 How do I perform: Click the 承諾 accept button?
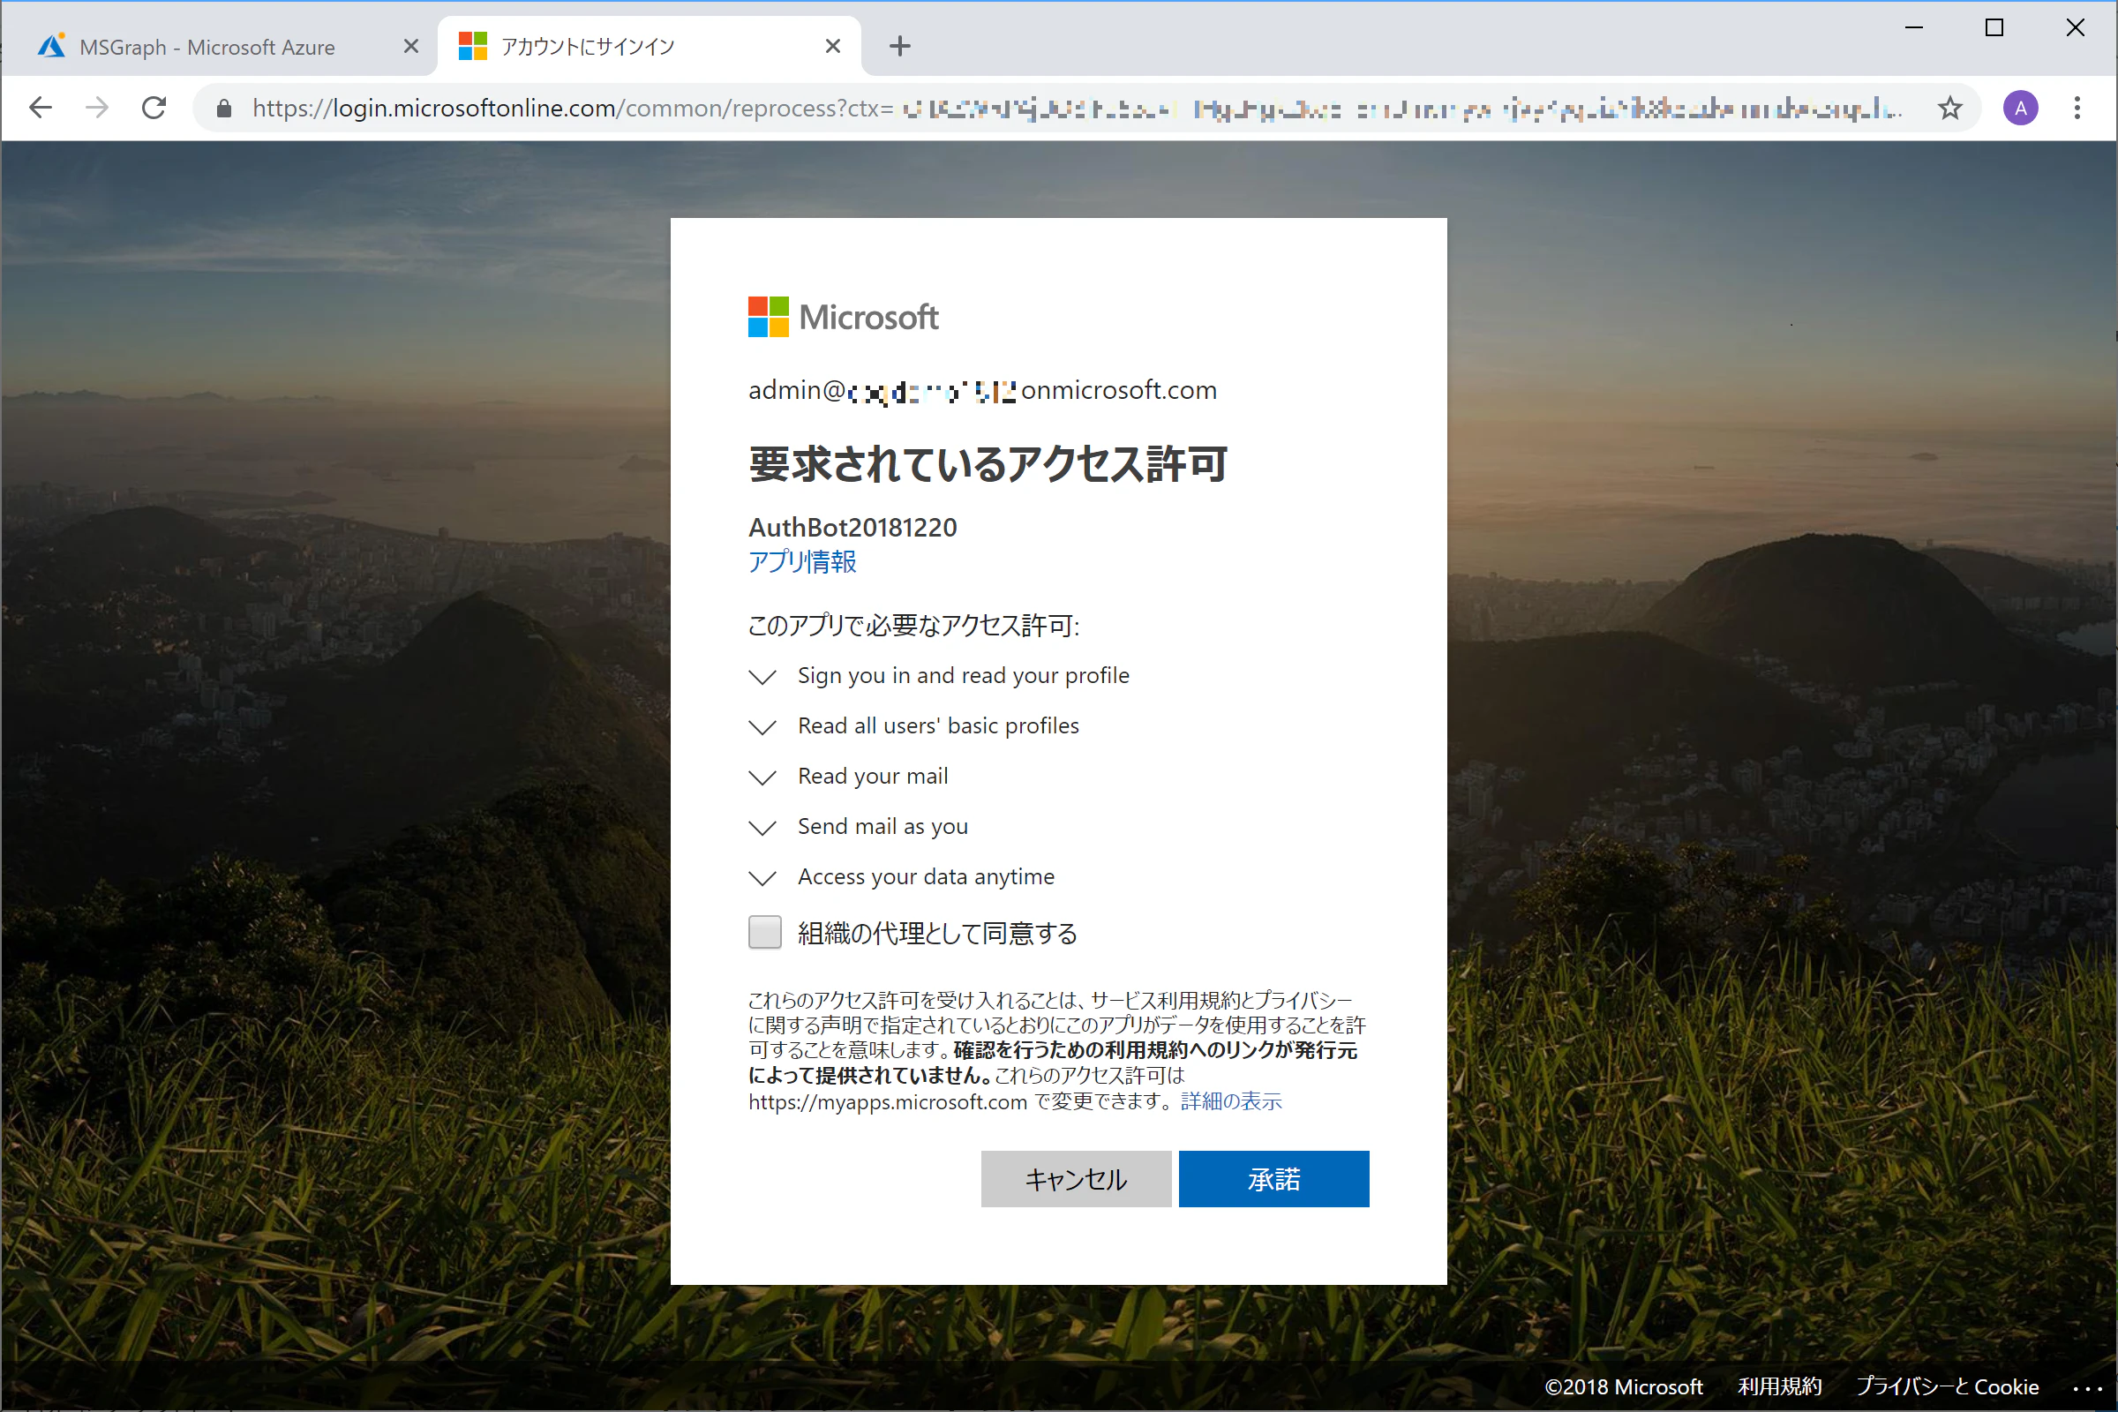click(1273, 1179)
